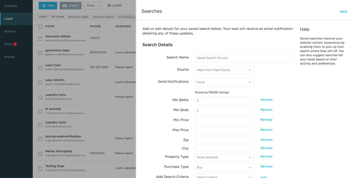351x178 pixels.
Task: Toggle the select-all leads checkbox in header
Action: point(40,26)
